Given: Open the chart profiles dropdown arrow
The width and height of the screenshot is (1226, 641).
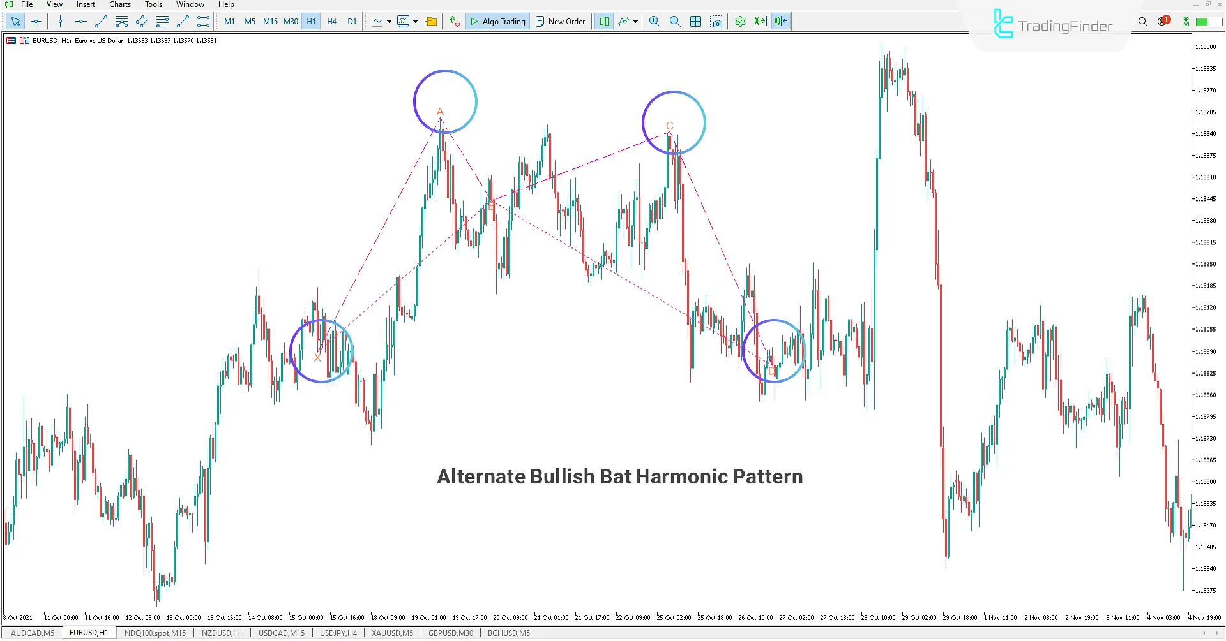Looking at the screenshot, I should [x=430, y=21].
